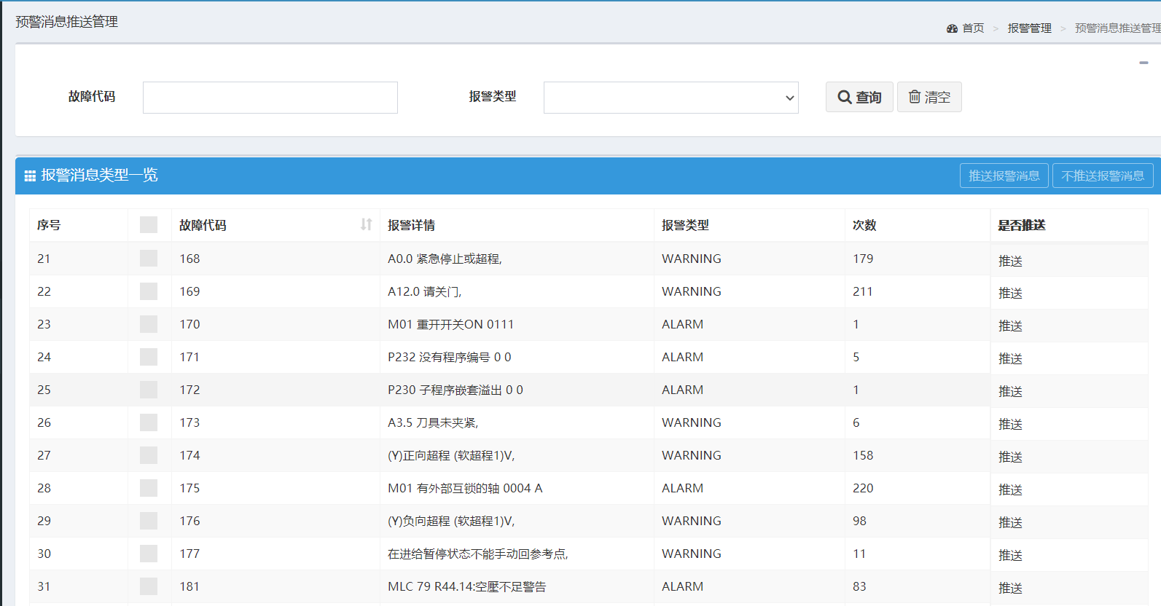Click the 预警消息推送管理 page title
The height and width of the screenshot is (606, 1161).
pyautogui.click(x=67, y=22)
